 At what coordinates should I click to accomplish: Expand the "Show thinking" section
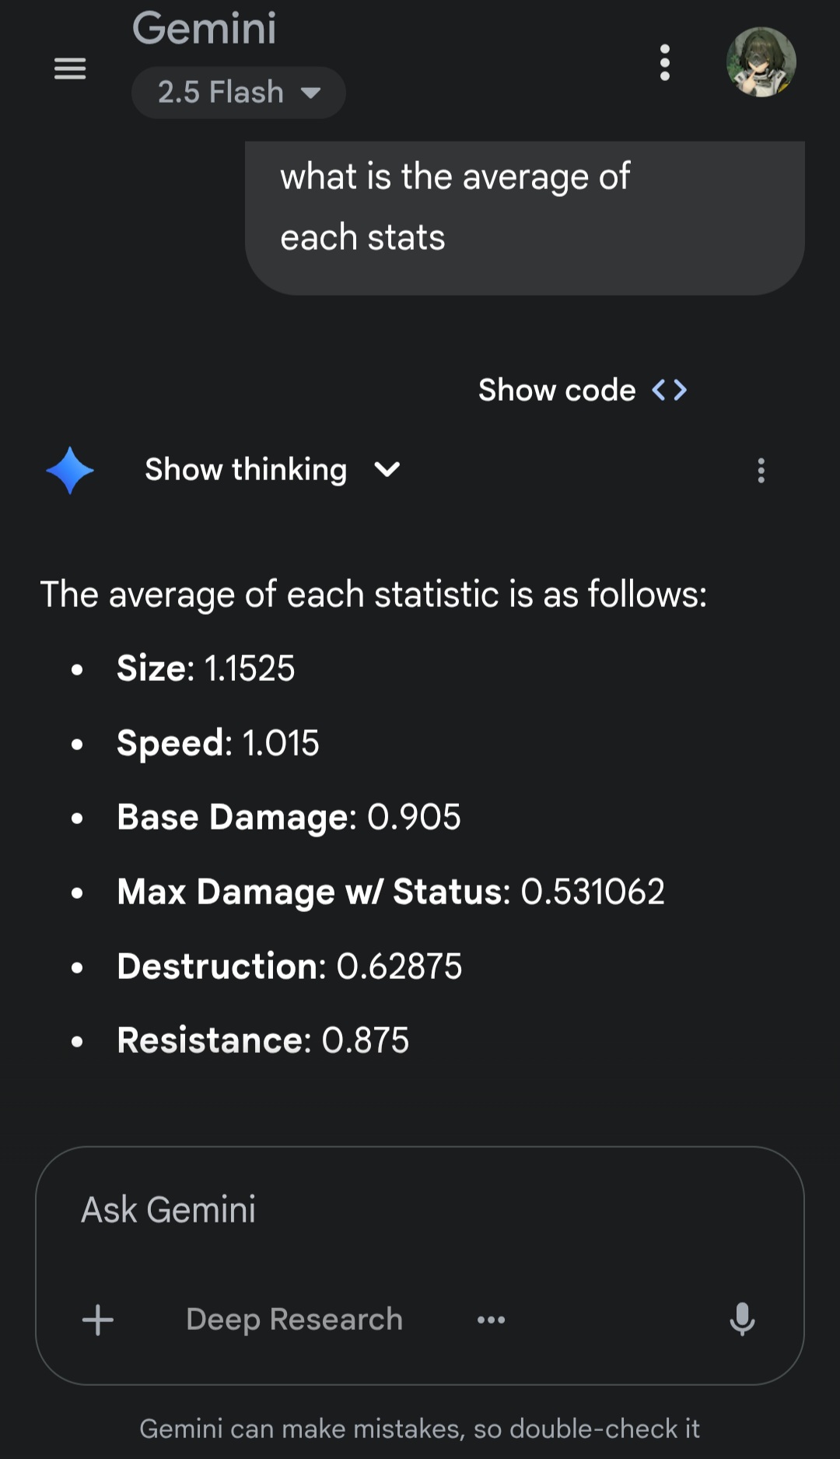246,470
